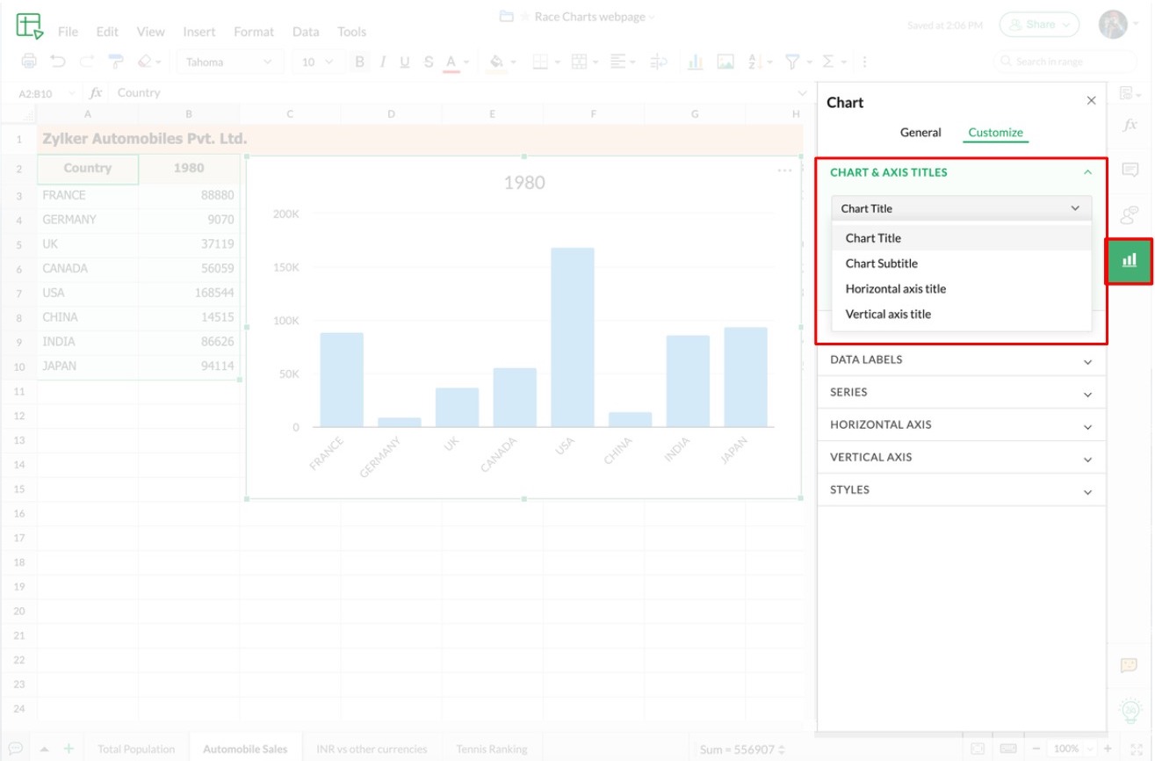Open the fill color picker
This screenshot has height=761, width=1155.
tap(496, 62)
